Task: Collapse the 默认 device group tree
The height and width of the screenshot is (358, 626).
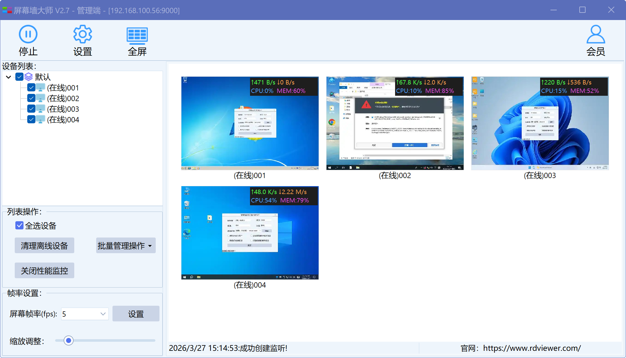Action: tap(8, 77)
